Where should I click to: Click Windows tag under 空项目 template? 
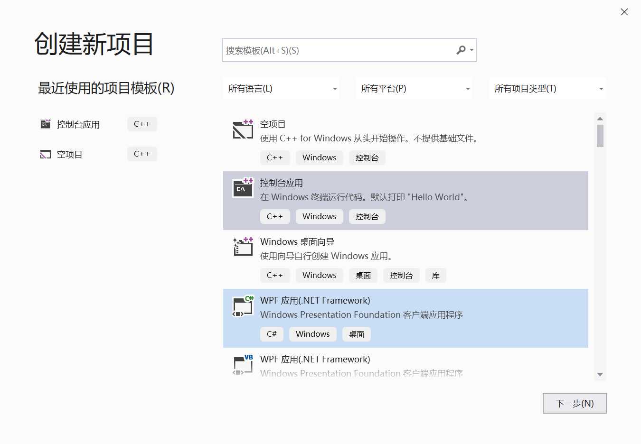click(320, 158)
